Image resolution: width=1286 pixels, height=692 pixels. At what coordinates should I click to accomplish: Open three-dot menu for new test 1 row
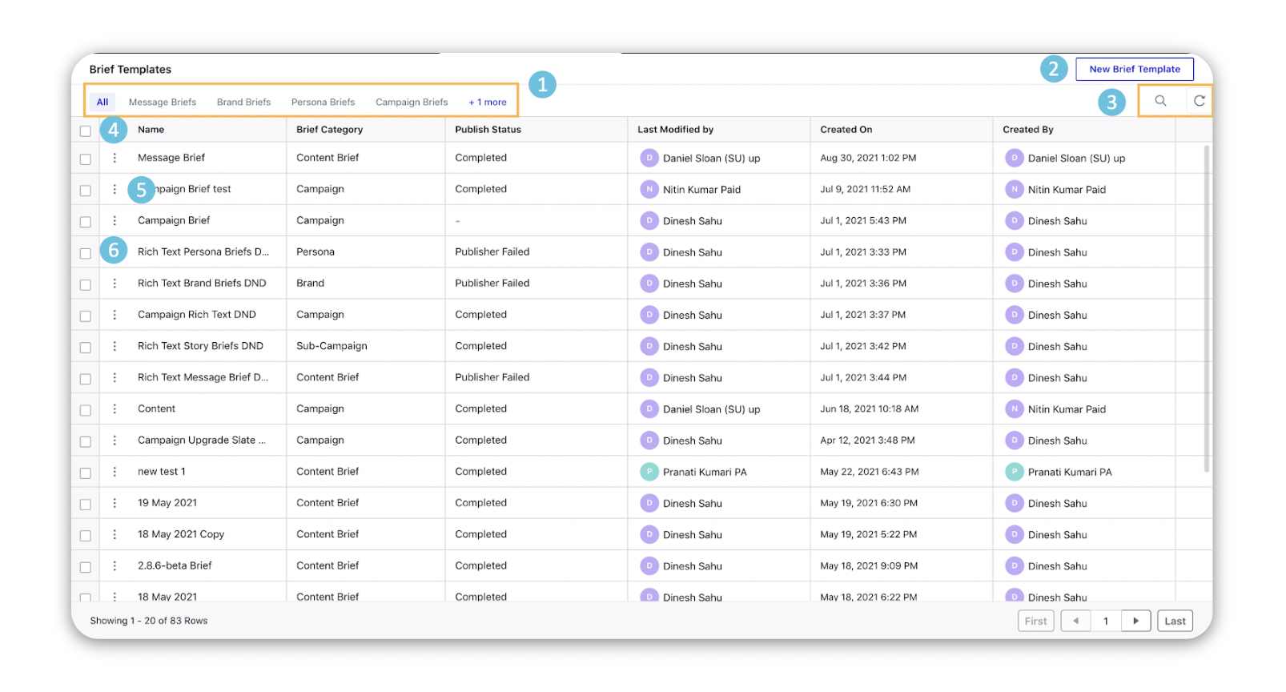tap(115, 472)
